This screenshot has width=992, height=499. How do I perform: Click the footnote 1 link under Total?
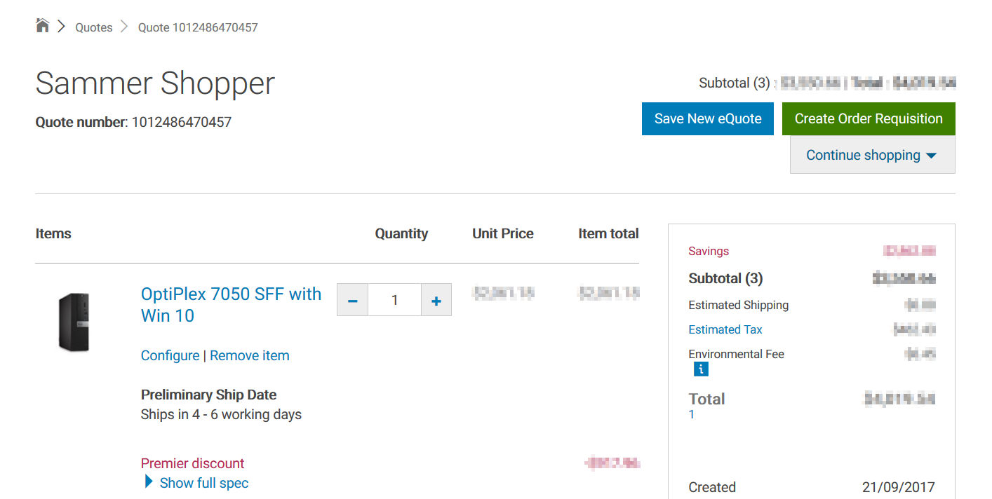tap(692, 415)
